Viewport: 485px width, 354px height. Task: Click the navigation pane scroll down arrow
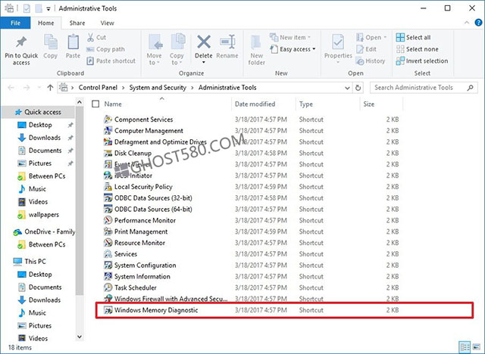coord(80,337)
